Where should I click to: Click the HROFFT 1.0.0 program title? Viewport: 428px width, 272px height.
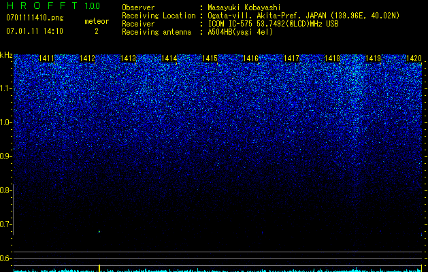click(x=54, y=5)
